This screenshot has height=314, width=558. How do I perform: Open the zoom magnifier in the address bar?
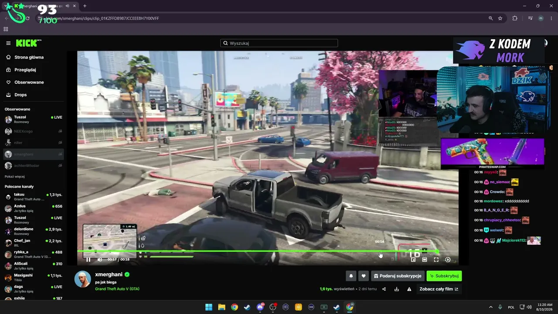491,18
